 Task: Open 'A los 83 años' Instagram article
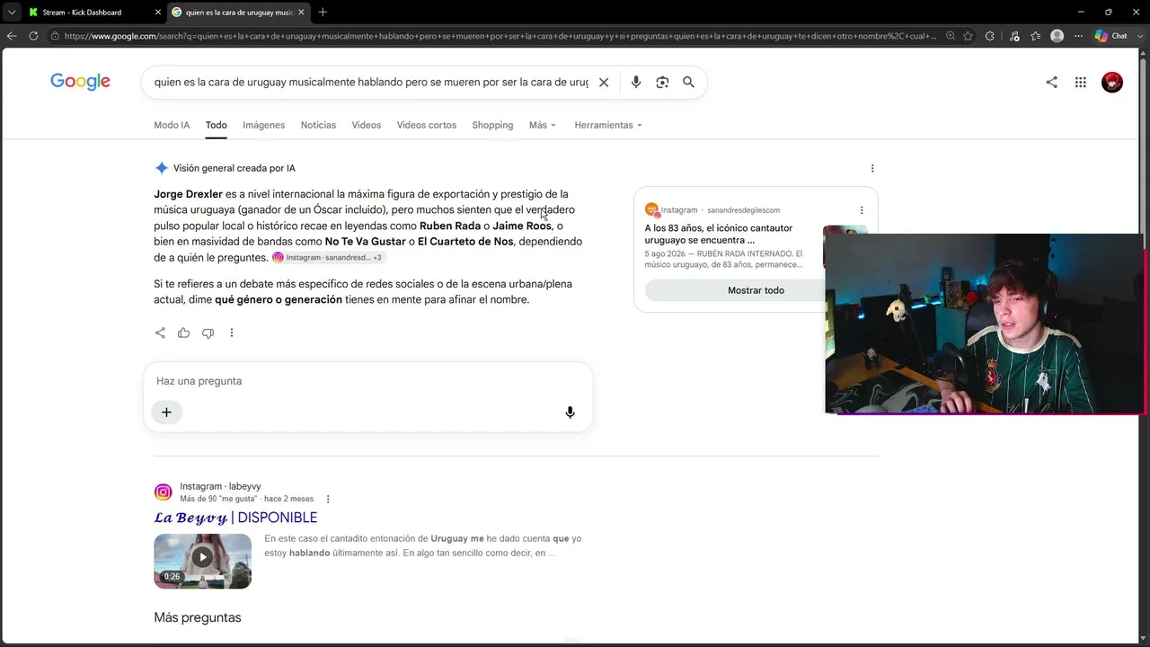click(719, 235)
